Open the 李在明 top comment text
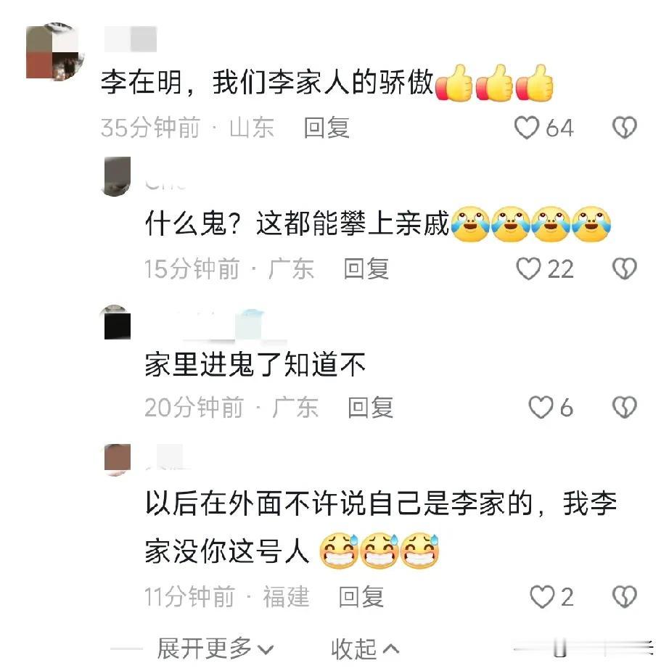 point(327,83)
